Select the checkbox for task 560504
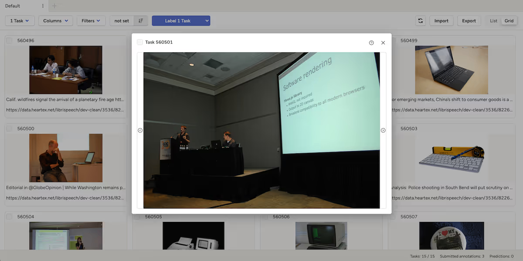The height and width of the screenshot is (261, 523). (9, 217)
